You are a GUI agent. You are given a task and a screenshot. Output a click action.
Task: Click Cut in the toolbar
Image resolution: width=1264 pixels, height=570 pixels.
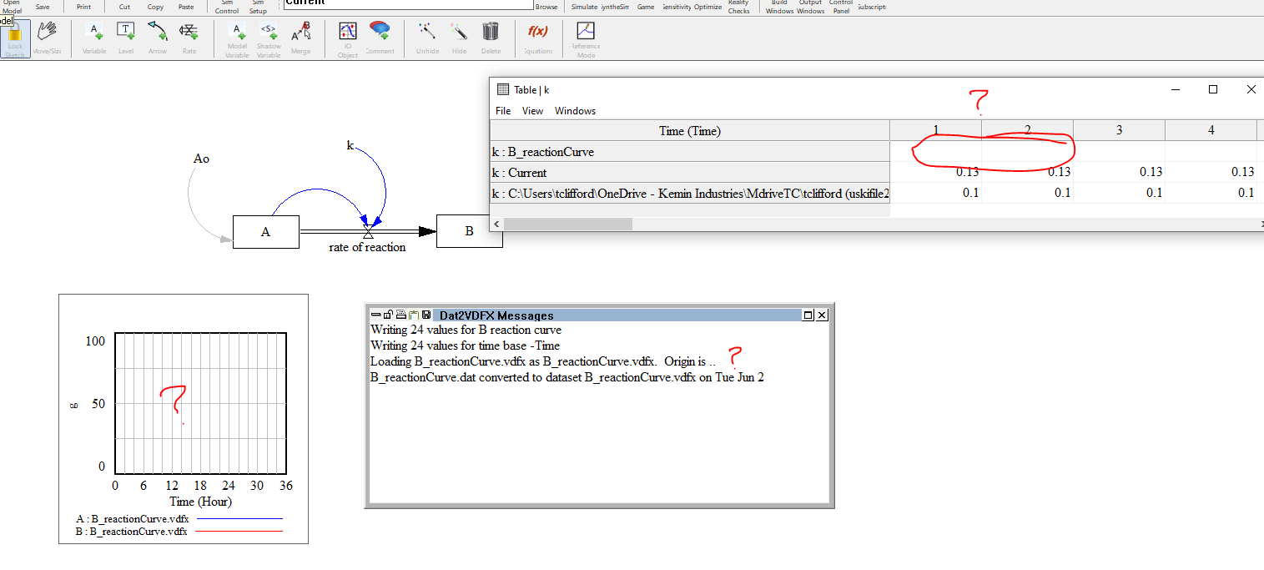(124, 7)
